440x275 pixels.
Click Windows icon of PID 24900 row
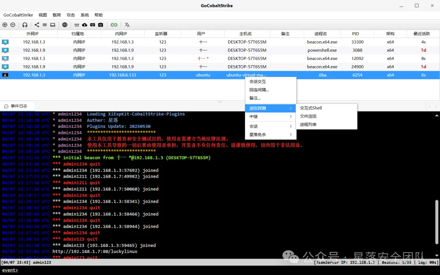coord(5,66)
